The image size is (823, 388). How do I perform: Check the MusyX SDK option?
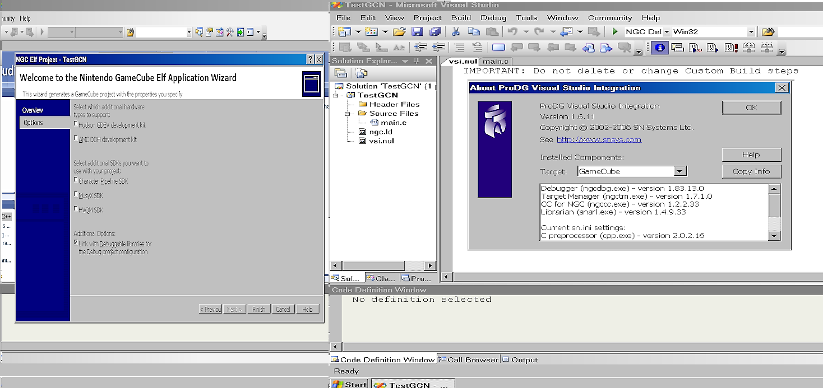(76, 195)
